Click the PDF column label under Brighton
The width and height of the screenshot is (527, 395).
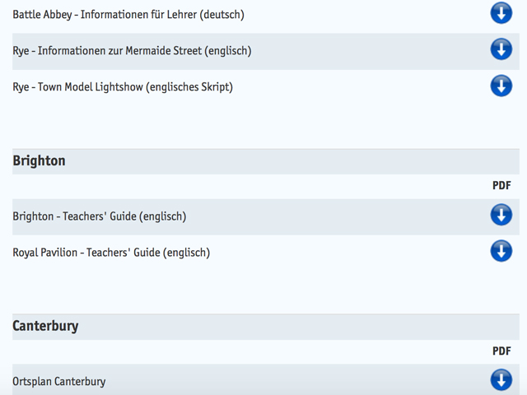501,186
